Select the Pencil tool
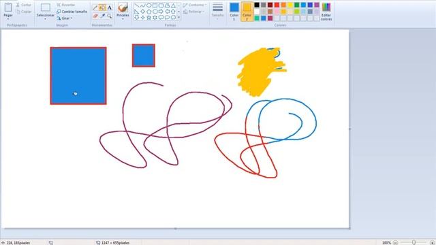 click(95, 7)
